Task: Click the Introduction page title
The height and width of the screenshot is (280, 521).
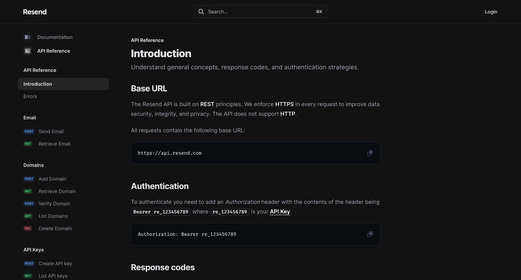Action: (x=161, y=53)
